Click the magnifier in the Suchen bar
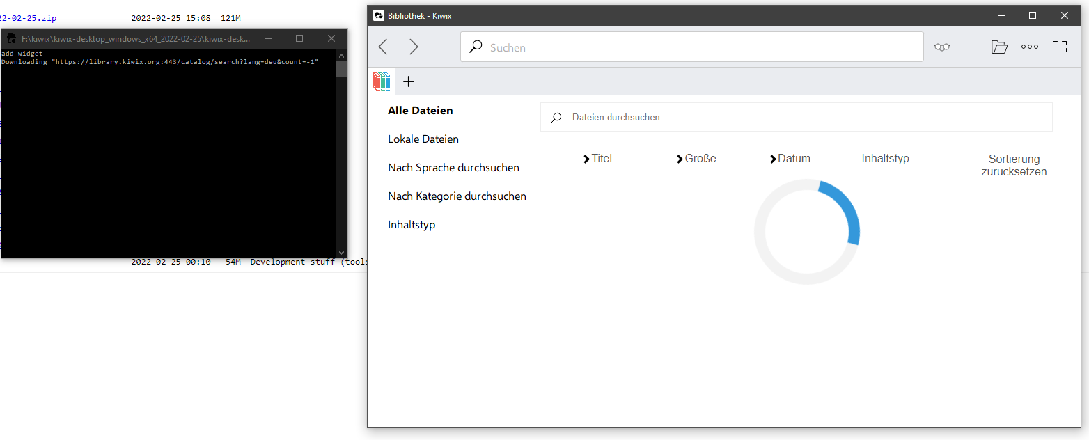1089x440 pixels. (x=476, y=46)
